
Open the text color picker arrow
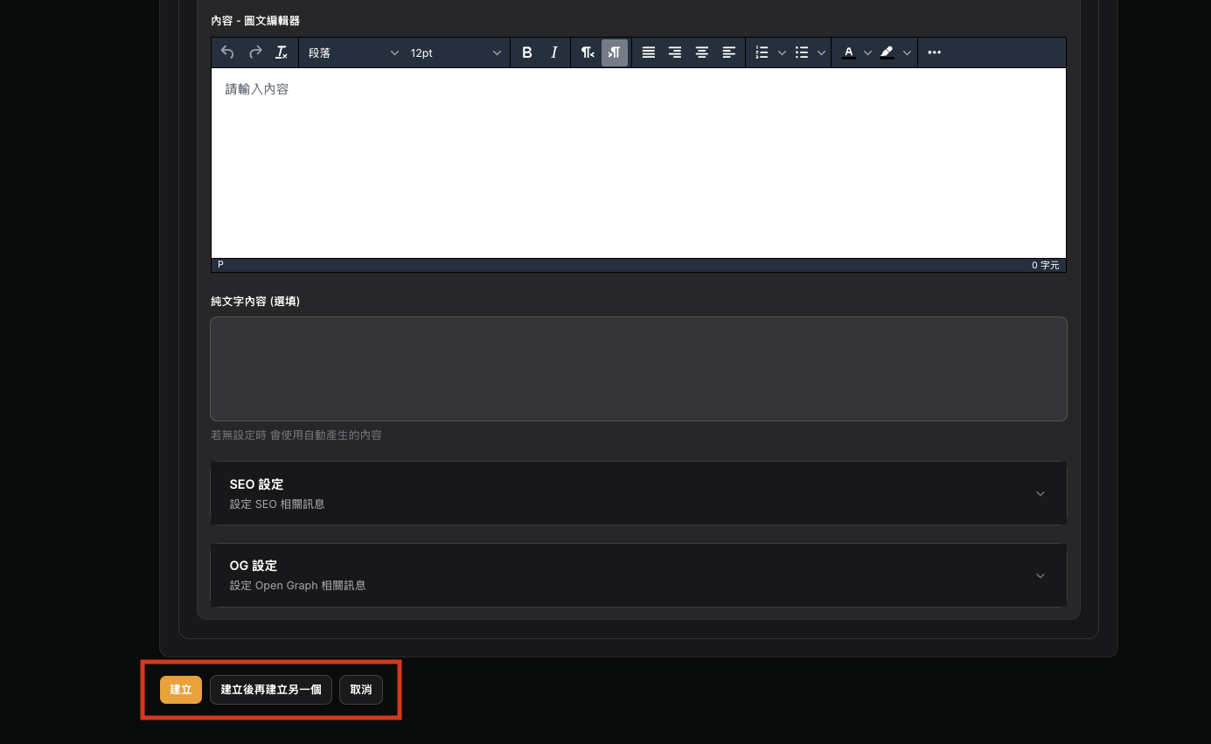[868, 52]
